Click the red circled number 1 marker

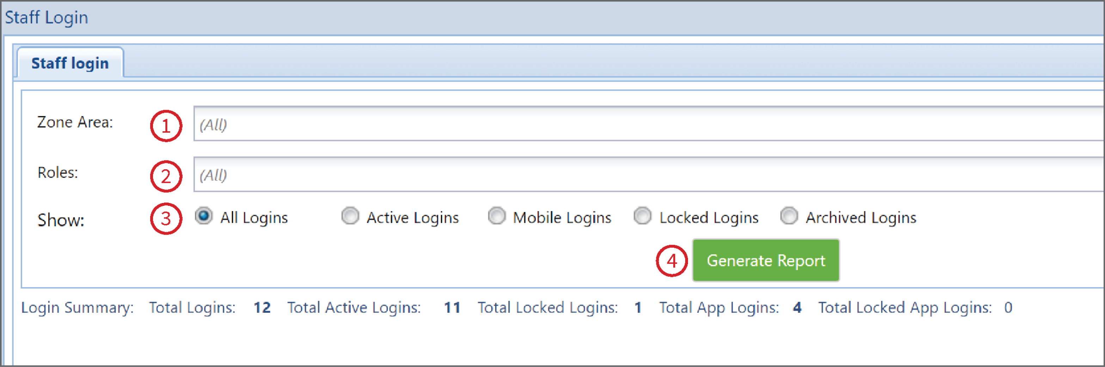(x=166, y=126)
